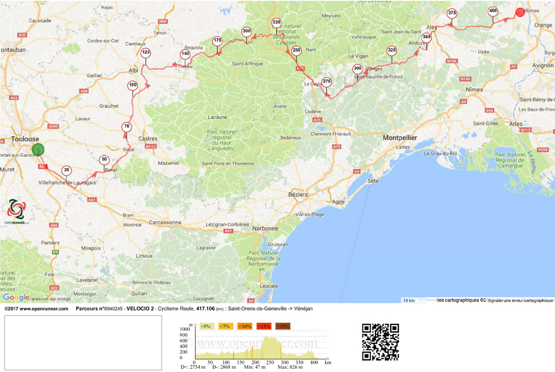The height and width of the screenshot is (372, 555).
Task: Click the A66 road shield
Action: (x=54, y=225)
